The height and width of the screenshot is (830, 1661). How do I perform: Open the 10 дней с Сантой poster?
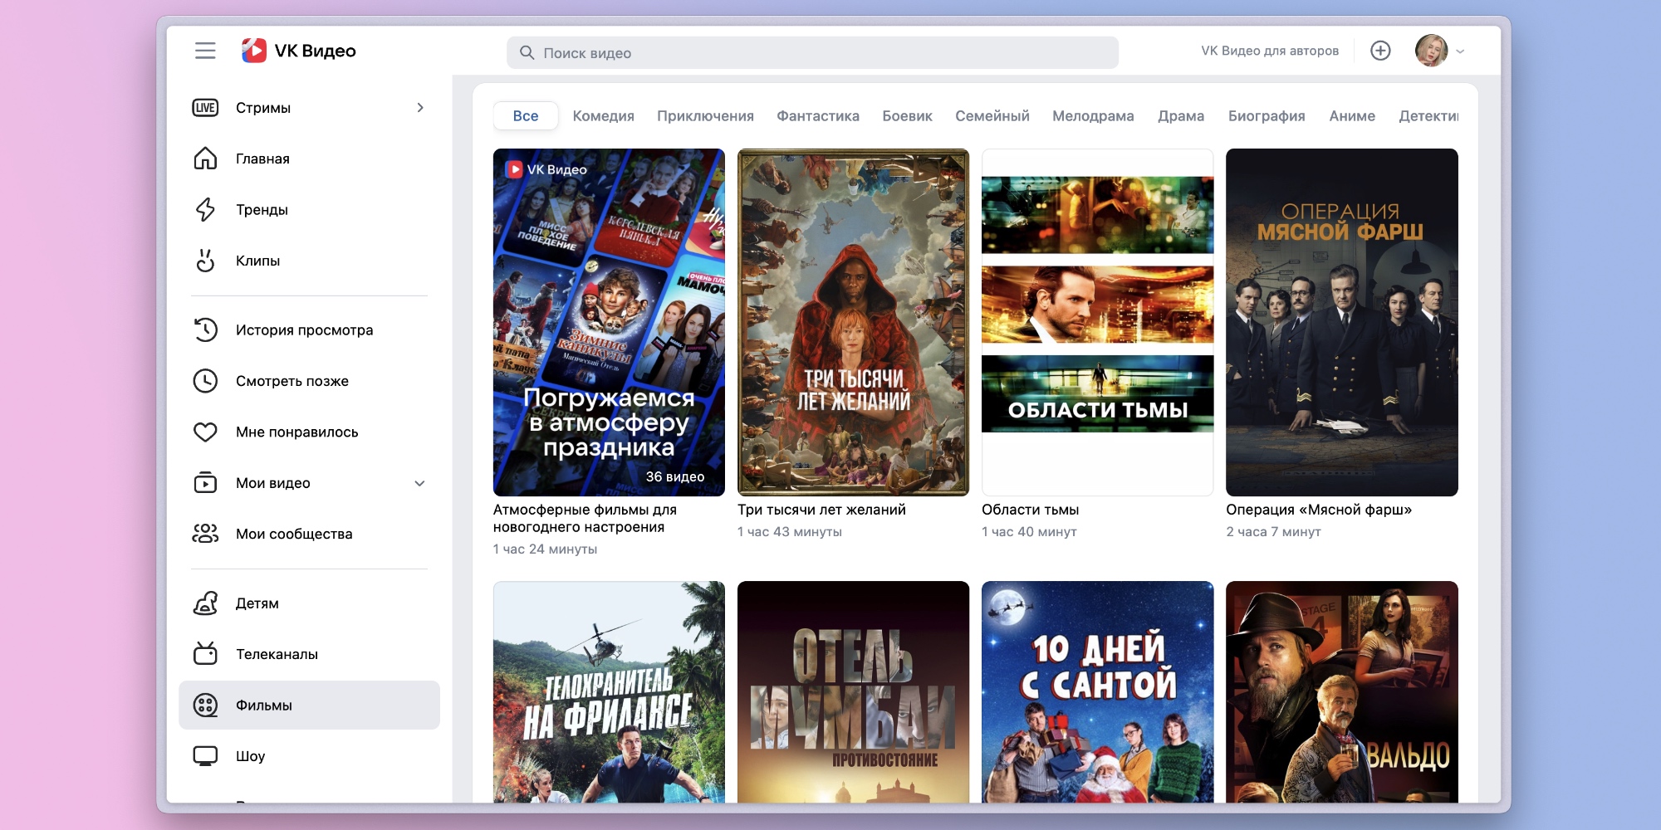pos(1097,691)
